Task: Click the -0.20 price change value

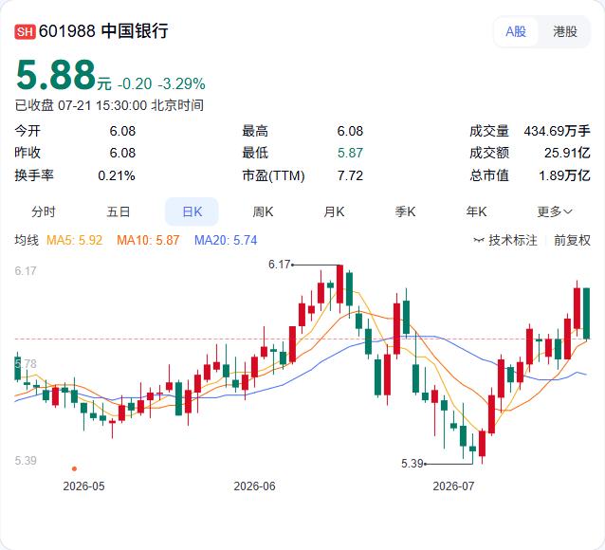Action: 135,83
